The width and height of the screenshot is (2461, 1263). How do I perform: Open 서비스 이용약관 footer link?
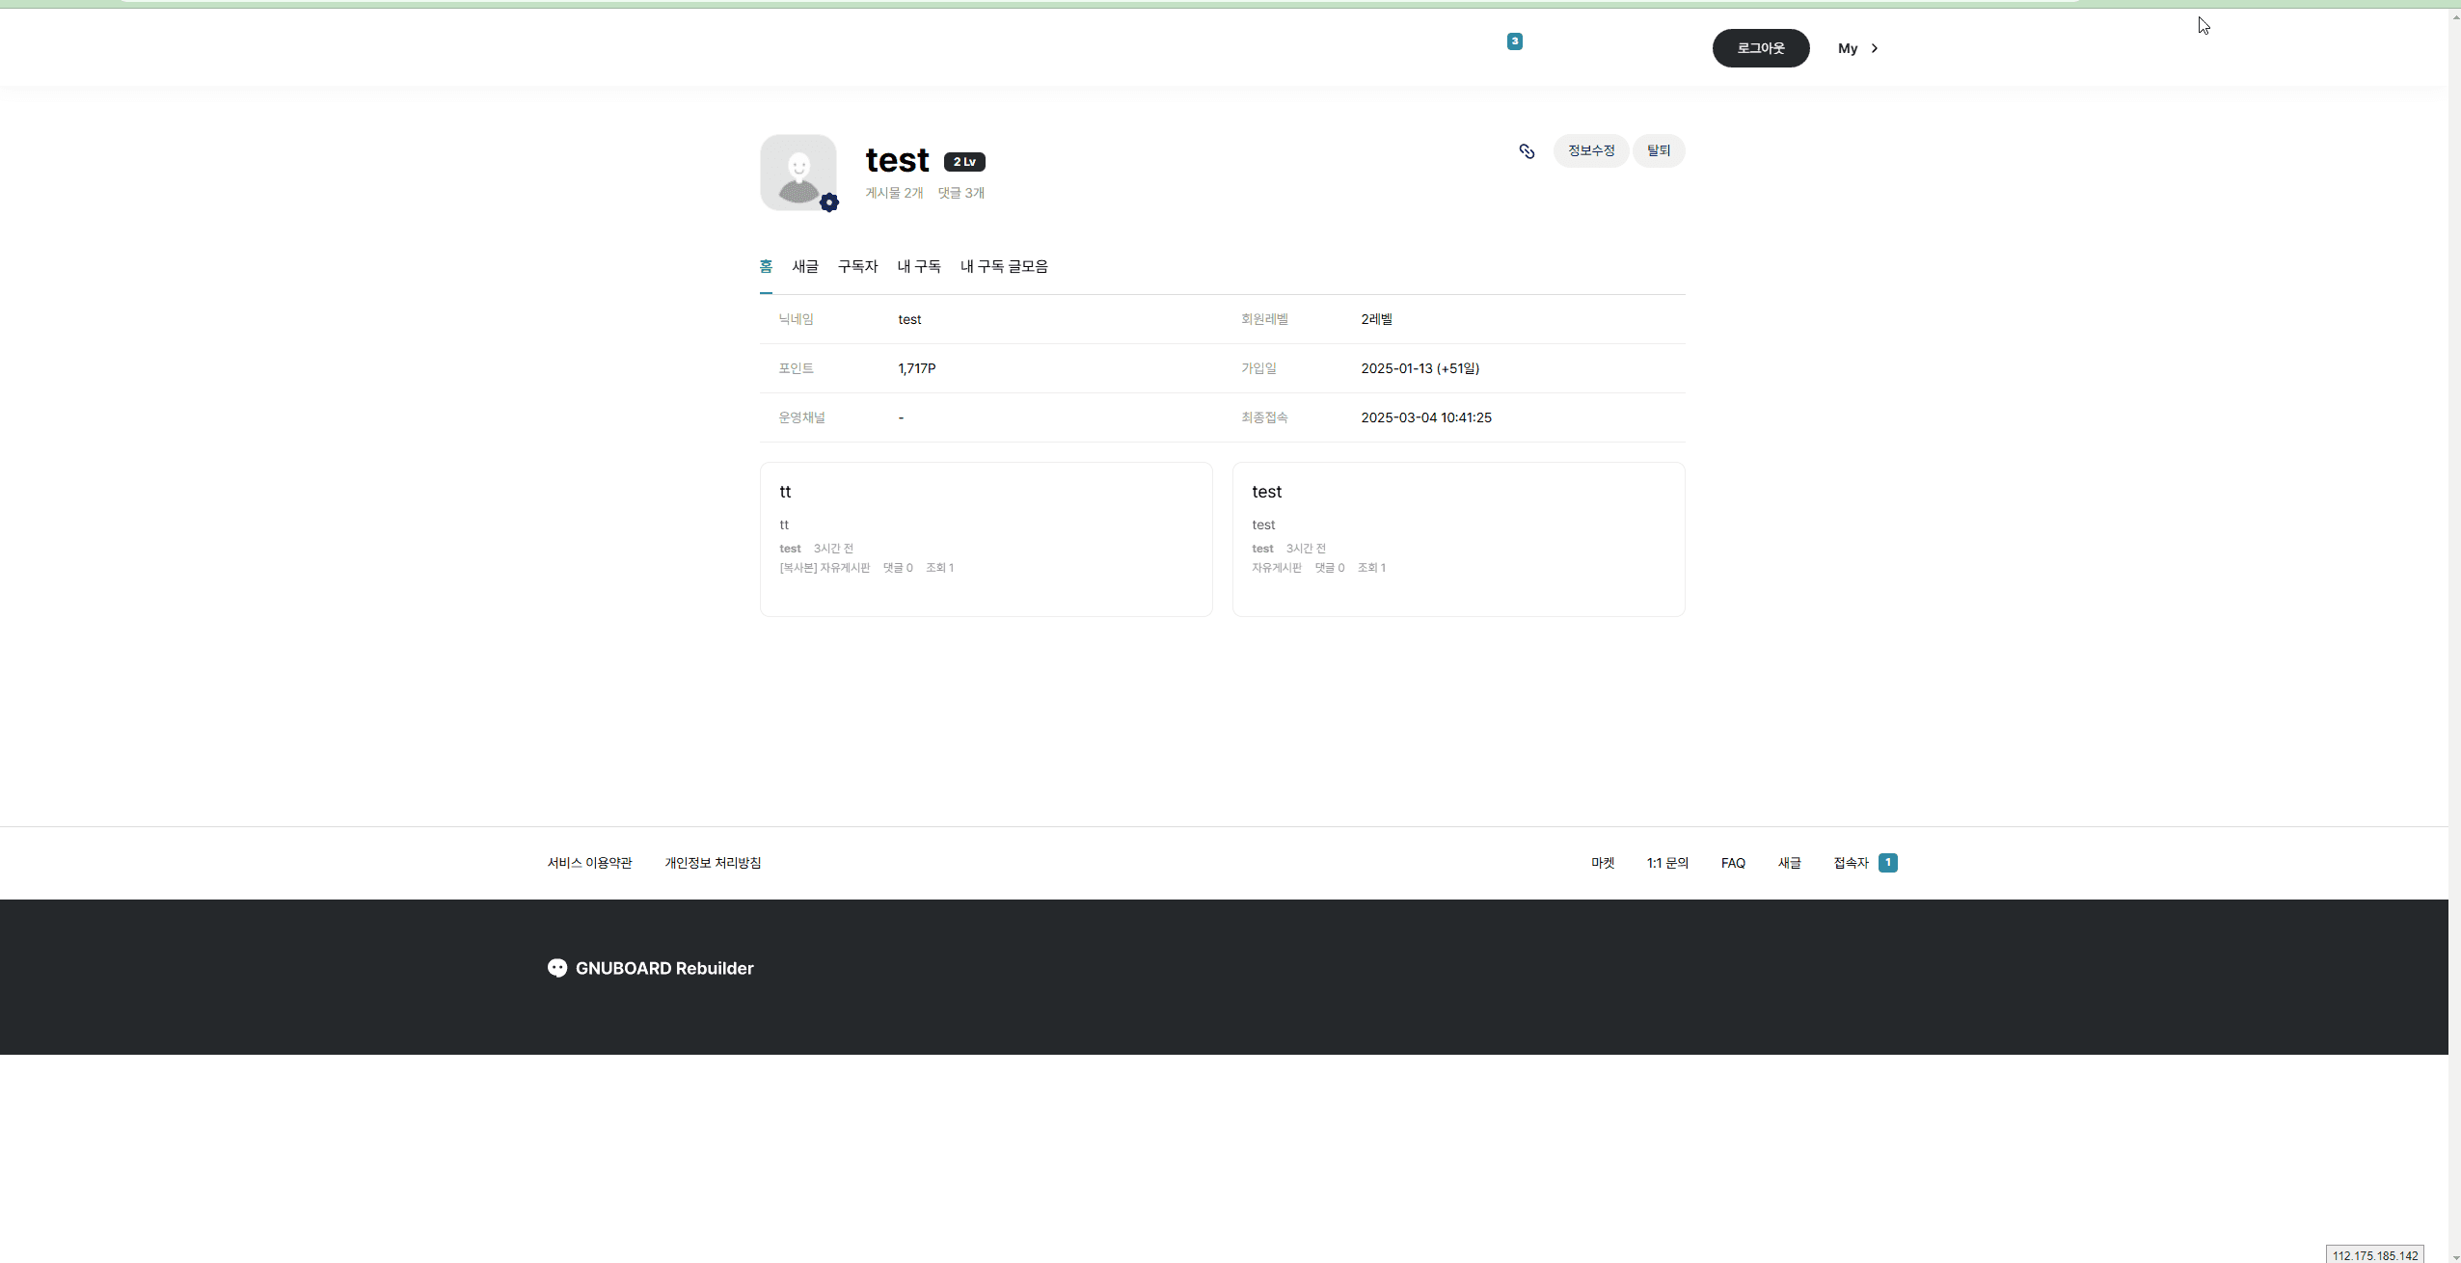click(589, 863)
